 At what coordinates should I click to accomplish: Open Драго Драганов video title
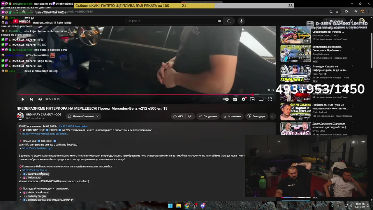click(330, 125)
